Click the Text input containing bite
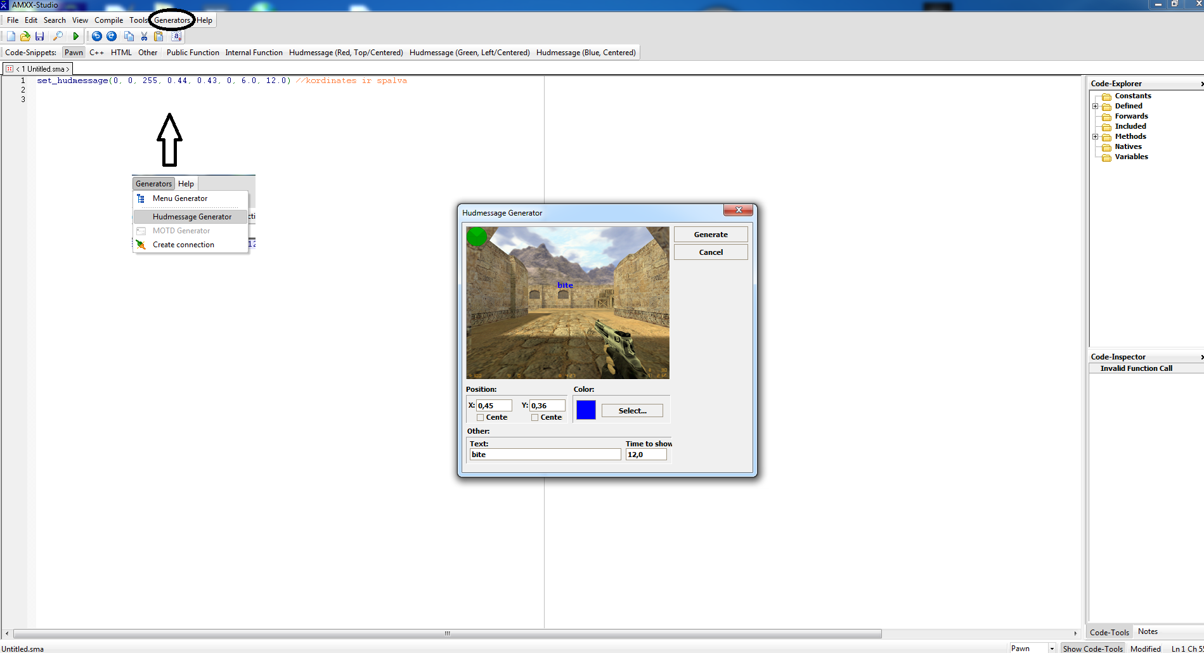The width and height of the screenshot is (1204, 653). (545, 455)
